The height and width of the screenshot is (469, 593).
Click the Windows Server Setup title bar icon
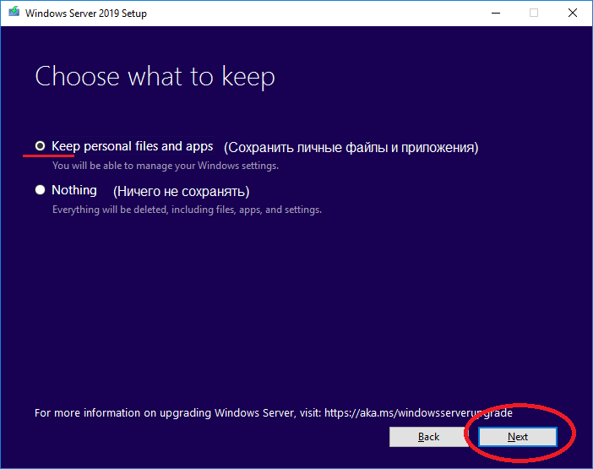[11, 13]
